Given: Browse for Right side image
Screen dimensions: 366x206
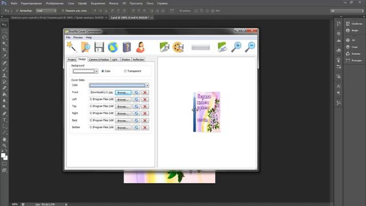Looking at the screenshot, I should [123, 113].
